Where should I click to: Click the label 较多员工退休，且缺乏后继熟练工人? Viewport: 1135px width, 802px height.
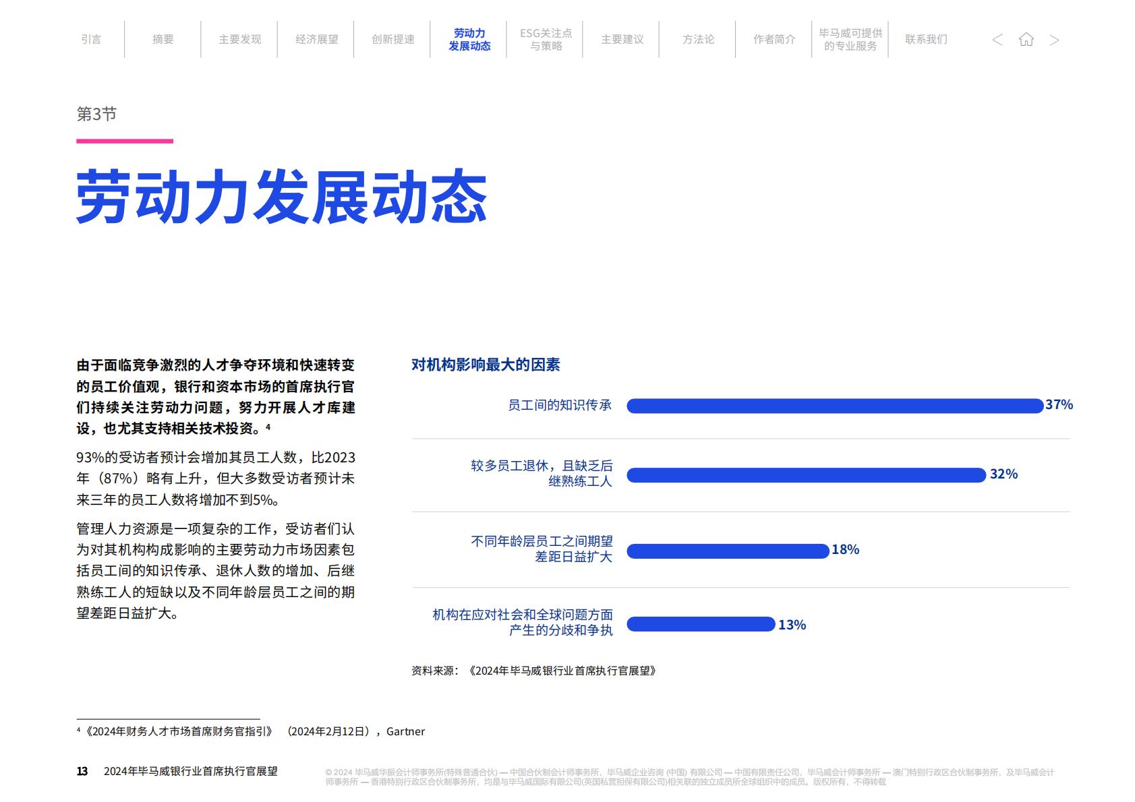click(x=542, y=473)
